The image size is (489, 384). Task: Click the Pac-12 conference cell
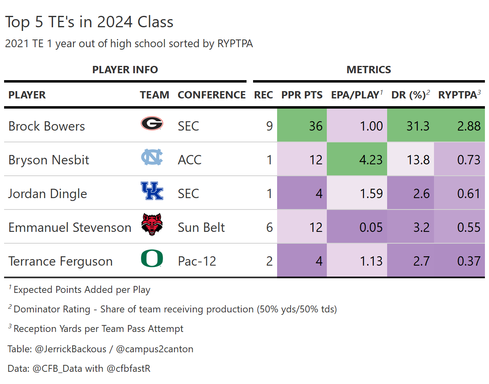(197, 261)
